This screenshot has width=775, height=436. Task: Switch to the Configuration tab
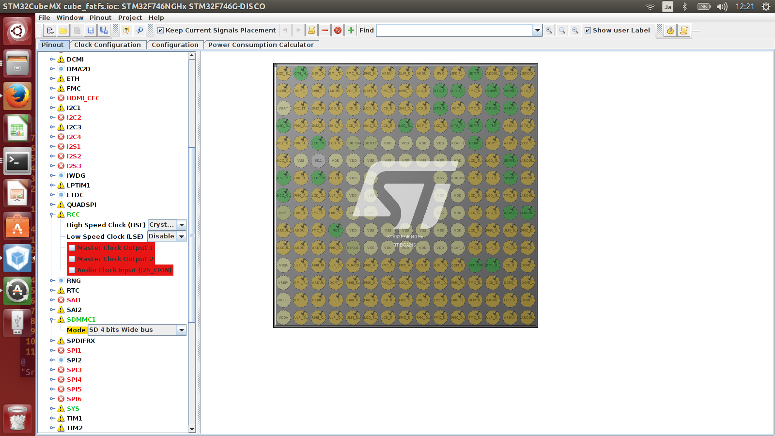175,45
